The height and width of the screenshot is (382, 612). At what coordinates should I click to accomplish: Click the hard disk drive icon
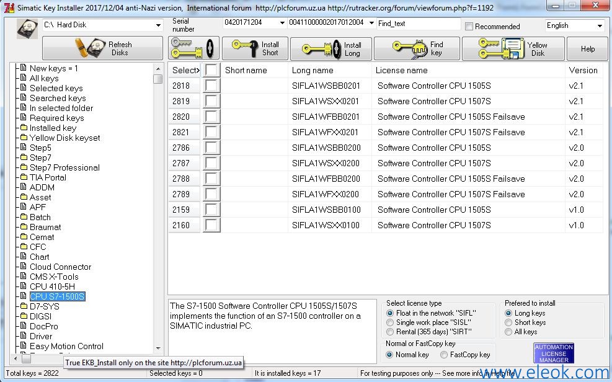27,29
